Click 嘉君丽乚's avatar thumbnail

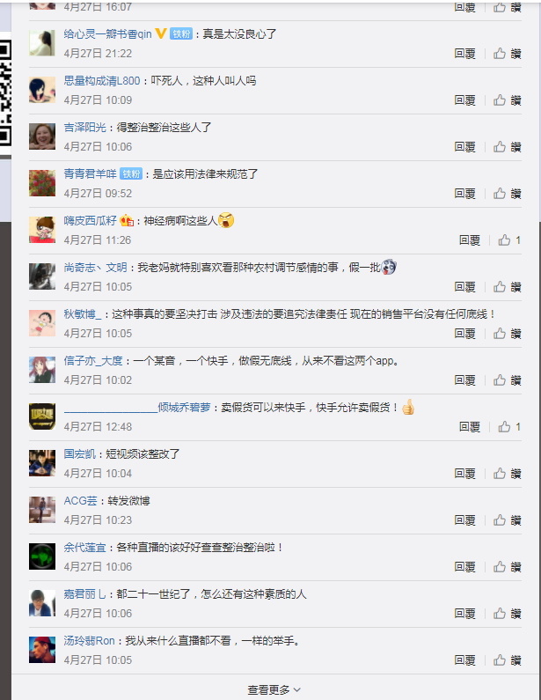(42, 602)
